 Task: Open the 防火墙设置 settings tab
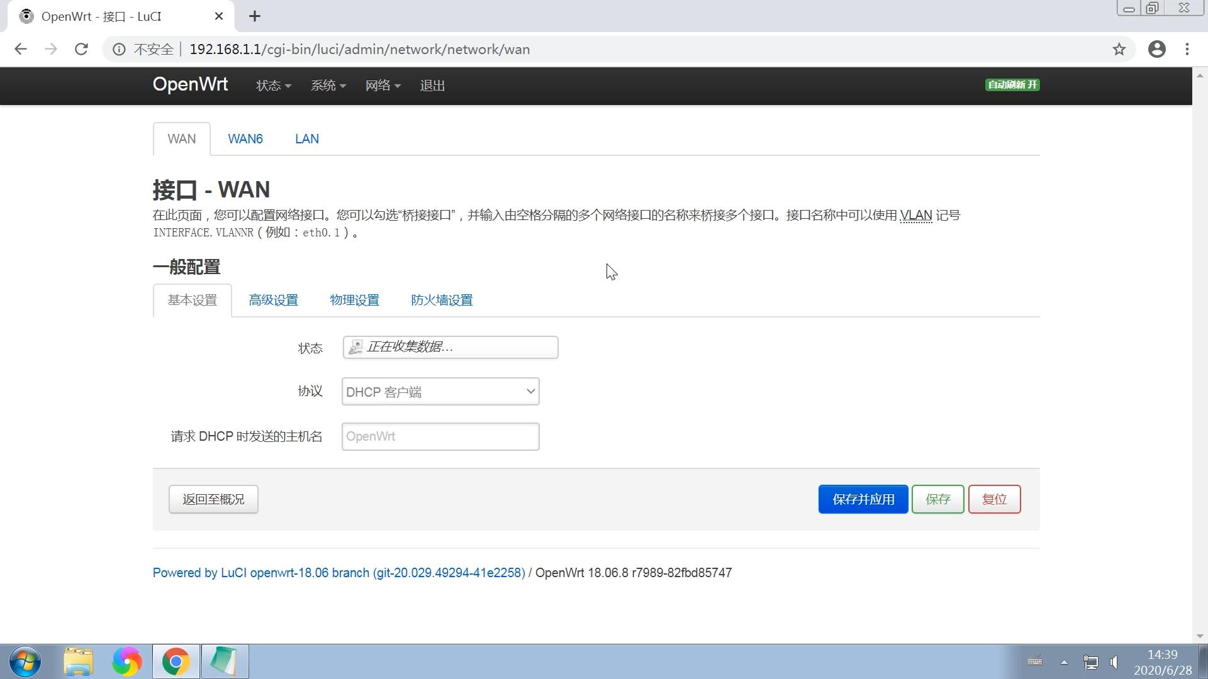point(441,300)
